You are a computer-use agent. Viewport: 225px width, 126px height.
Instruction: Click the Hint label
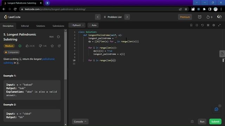click(51, 37)
